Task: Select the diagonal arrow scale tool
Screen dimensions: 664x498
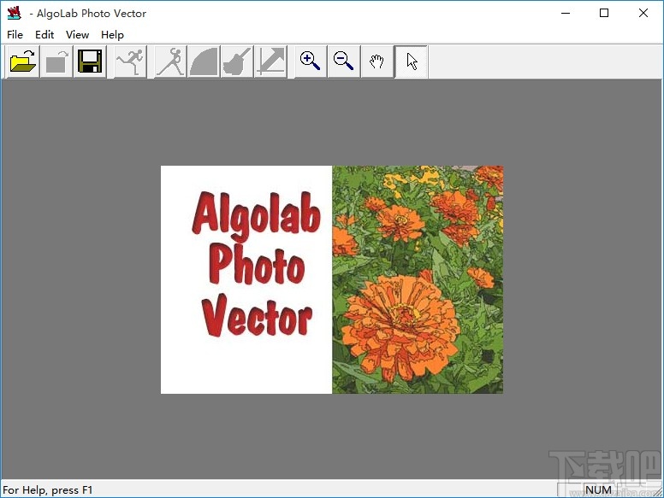Action: point(270,62)
